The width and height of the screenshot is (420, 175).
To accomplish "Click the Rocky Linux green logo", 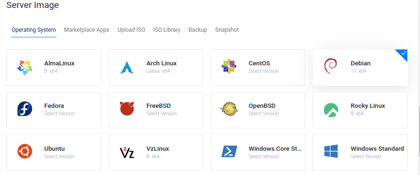I will click(331, 110).
